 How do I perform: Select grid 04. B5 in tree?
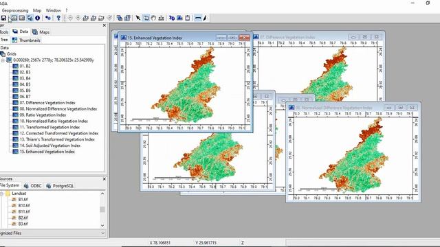(22, 84)
